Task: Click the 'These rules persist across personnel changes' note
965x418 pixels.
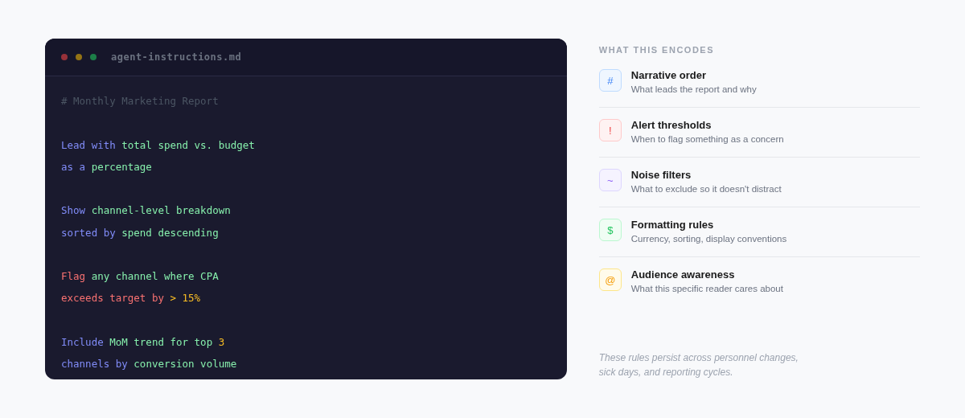Action: 698,365
